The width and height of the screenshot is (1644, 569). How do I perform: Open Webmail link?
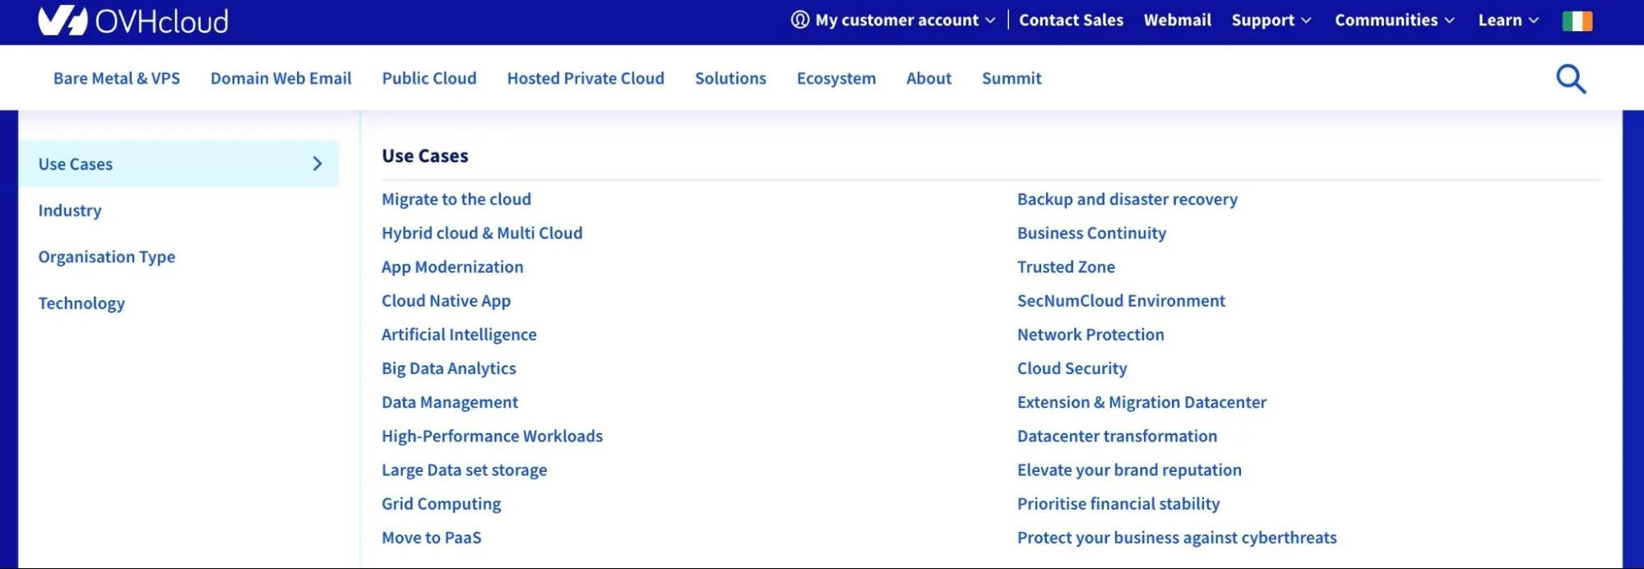1177,20
